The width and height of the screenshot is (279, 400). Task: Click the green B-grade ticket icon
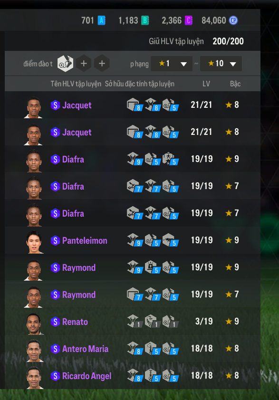145,20
